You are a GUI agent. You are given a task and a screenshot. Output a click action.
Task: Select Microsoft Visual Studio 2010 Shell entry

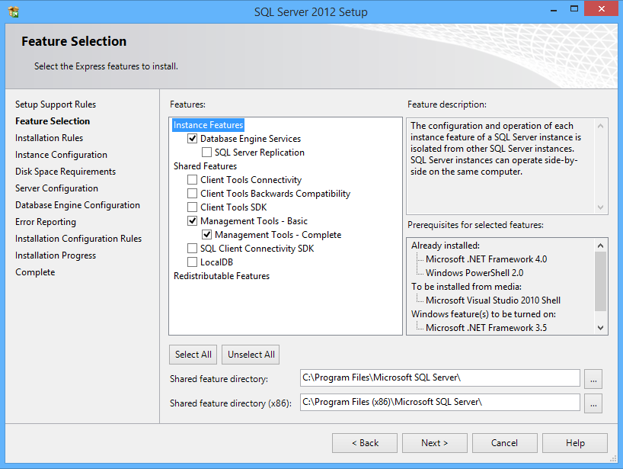[x=493, y=300]
